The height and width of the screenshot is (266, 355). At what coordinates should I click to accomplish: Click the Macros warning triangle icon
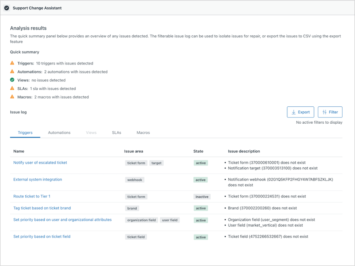[12, 97]
